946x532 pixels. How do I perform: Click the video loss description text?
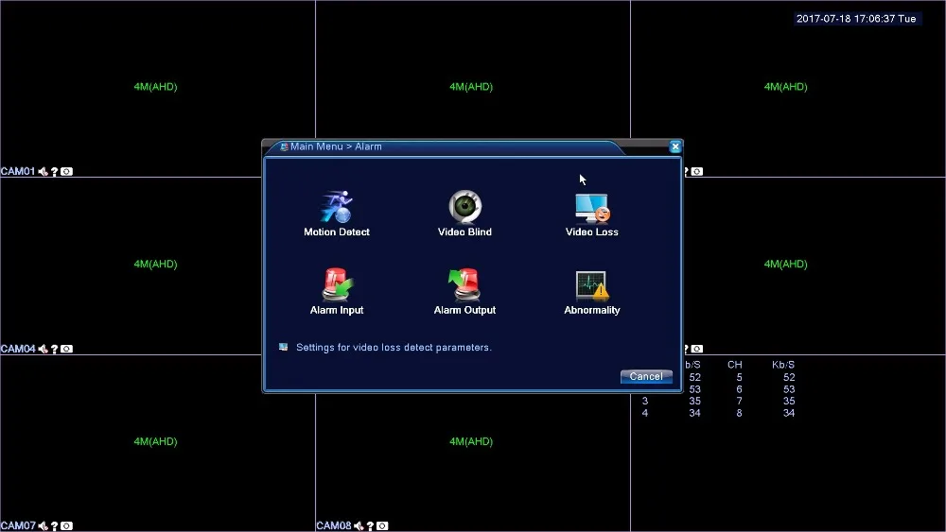click(x=394, y=348)
